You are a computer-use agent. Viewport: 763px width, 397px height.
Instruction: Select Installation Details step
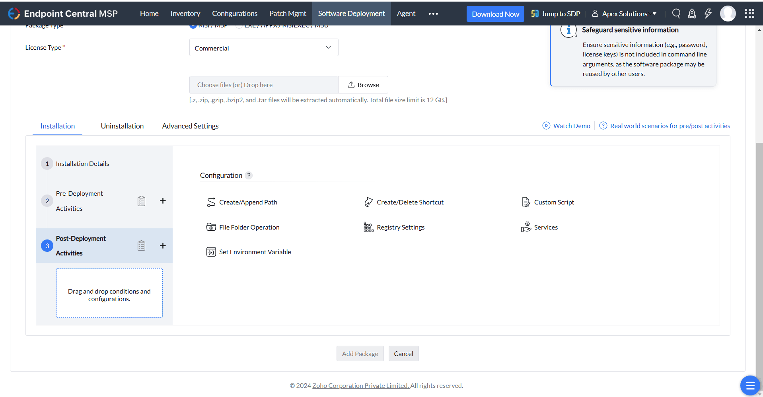[x=82, y=163]
